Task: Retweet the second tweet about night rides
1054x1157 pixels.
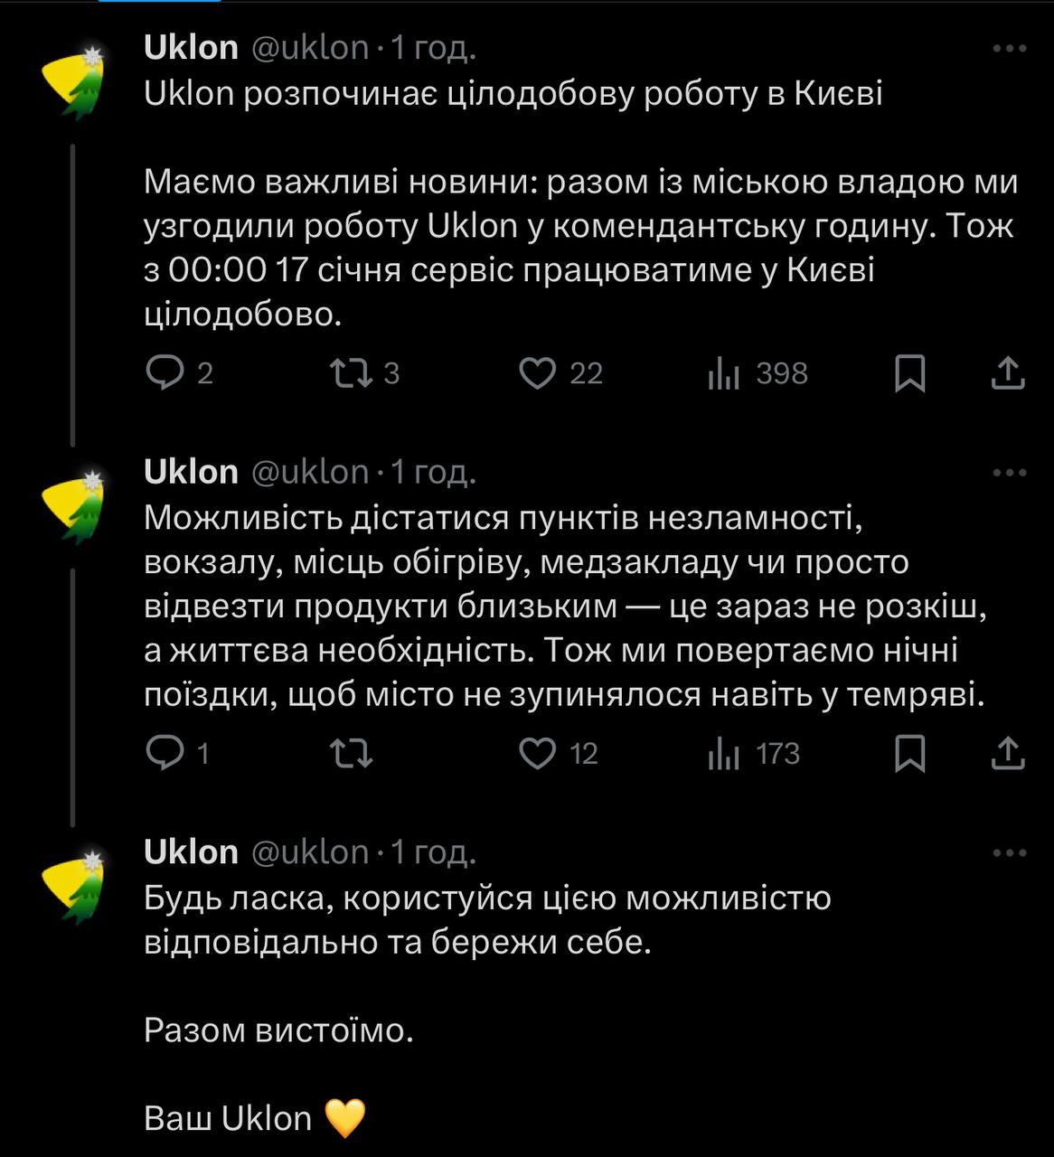Action: pos(352,754)
